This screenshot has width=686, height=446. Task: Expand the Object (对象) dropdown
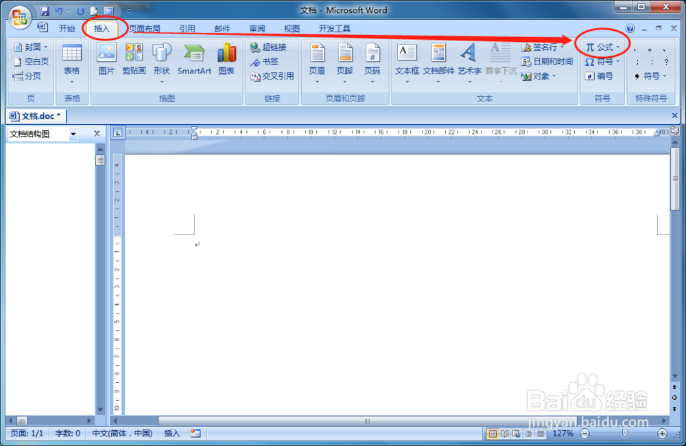pos(554,76)
